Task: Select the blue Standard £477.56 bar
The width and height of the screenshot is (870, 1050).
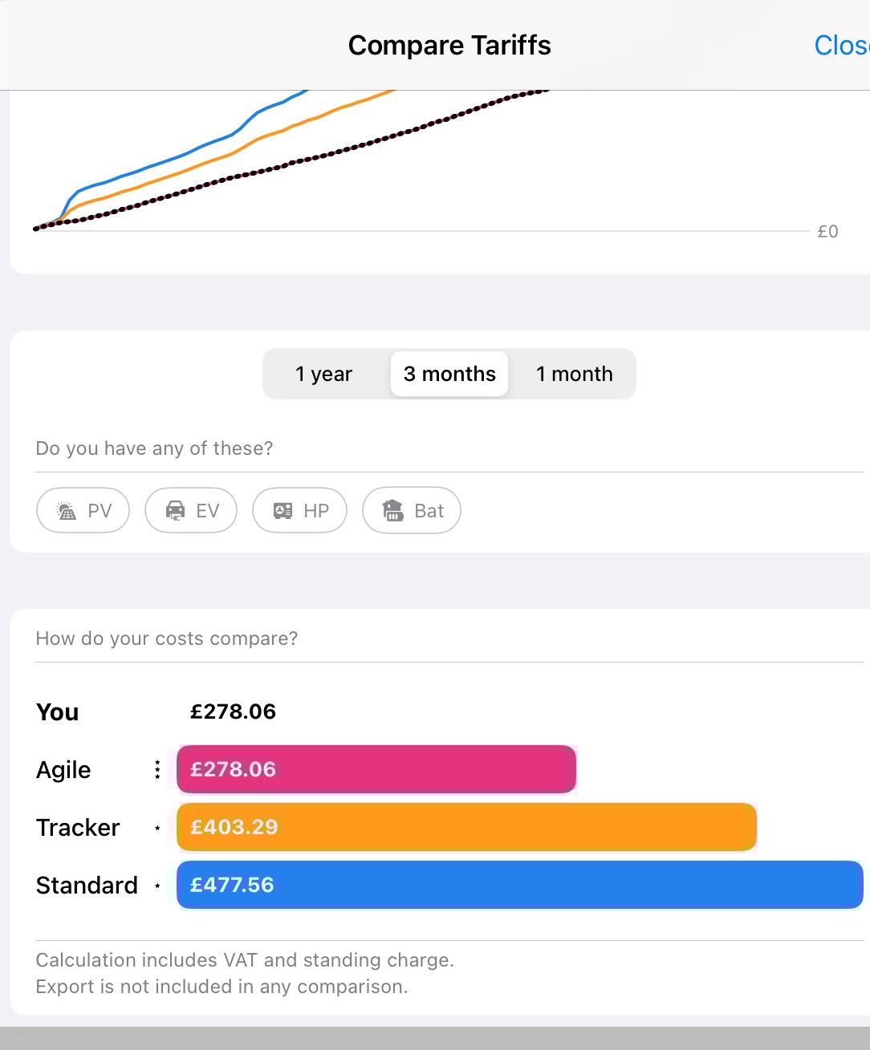Action: pyautogui.click(x=519, y=885)
